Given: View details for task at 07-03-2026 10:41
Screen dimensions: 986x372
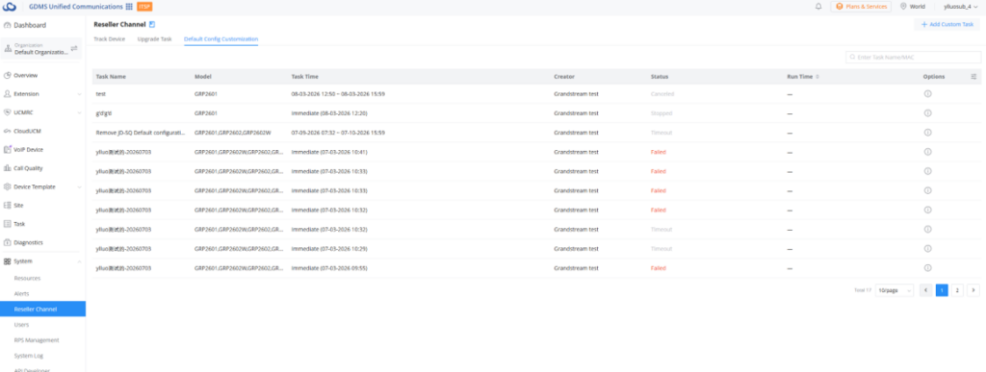Looking at the screenshot, I should coord(927,152).
